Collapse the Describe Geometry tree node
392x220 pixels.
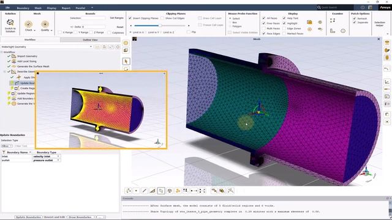tap(4, 71)
